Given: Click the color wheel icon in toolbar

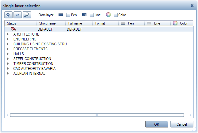Looking at the screenshot, I should [108, 15].
